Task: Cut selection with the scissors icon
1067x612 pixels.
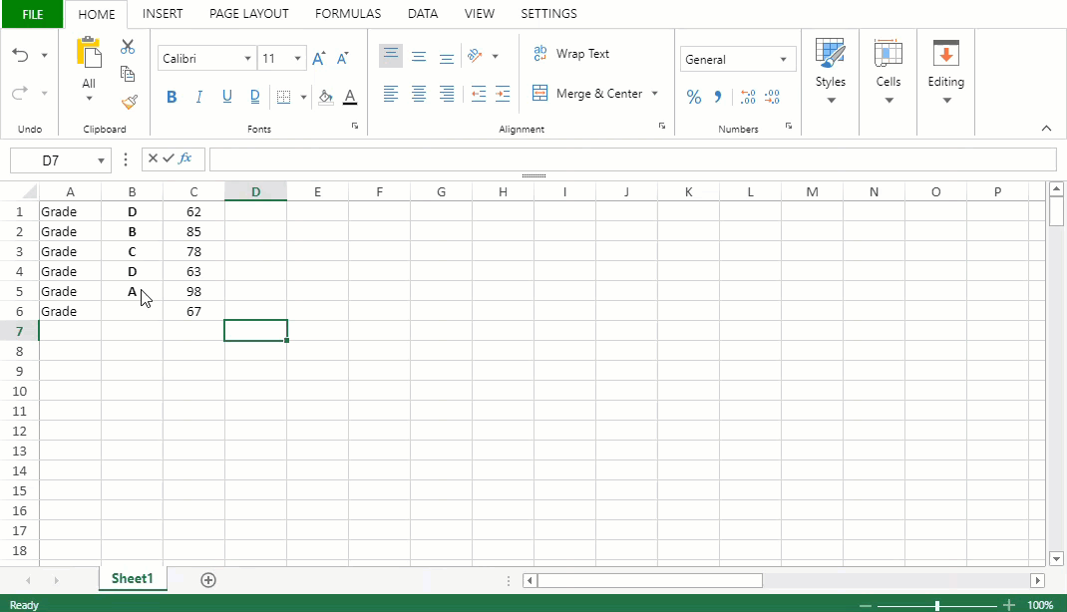Action: 128,46
